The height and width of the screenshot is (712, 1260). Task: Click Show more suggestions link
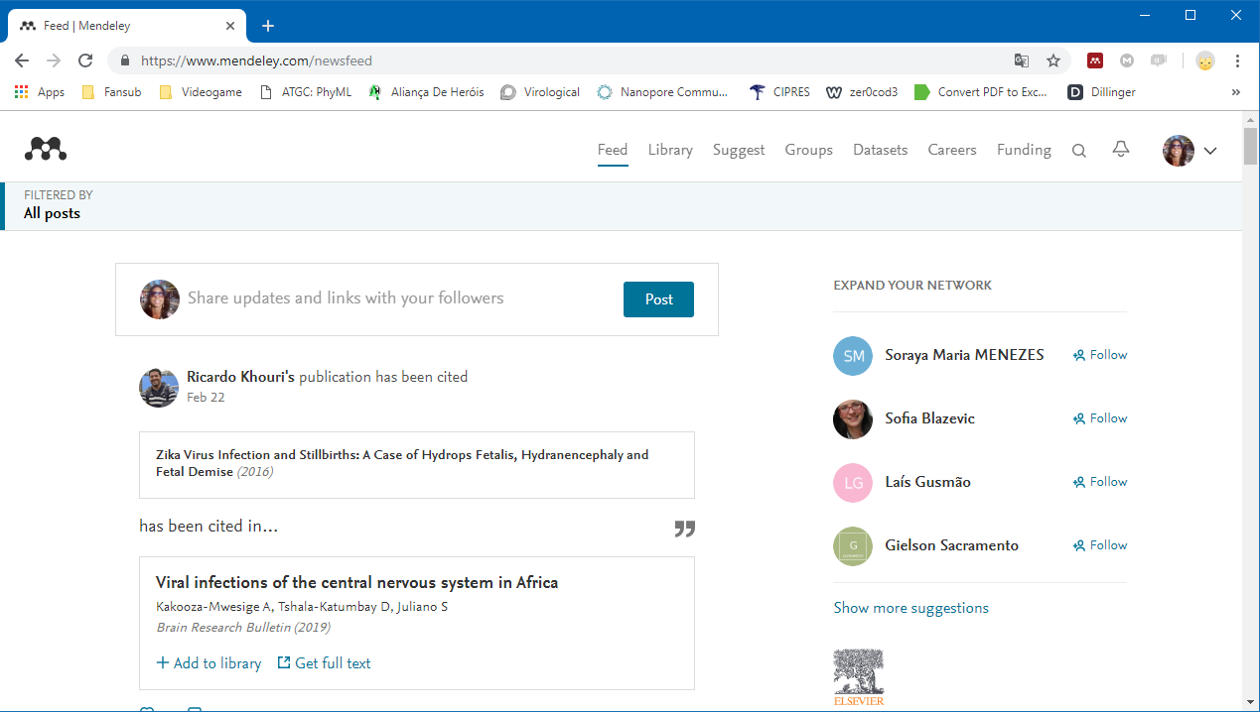click(x=911, y=608)
